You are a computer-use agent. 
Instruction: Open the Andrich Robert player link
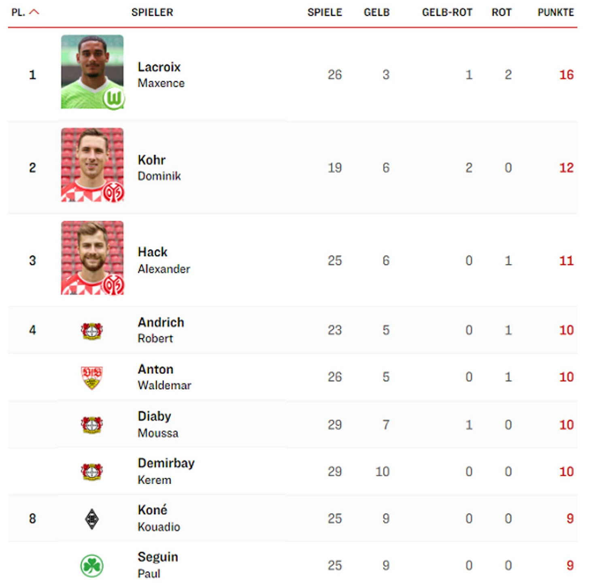pyautogui.click(x=161, y=330)
